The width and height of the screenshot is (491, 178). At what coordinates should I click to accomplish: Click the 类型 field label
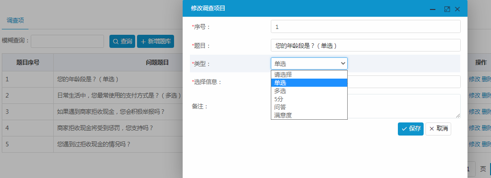(x=201, y=64)
